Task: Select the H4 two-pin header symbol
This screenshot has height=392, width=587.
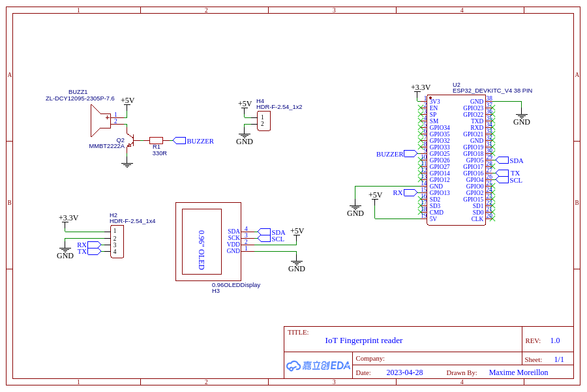Action: point(263,121)
